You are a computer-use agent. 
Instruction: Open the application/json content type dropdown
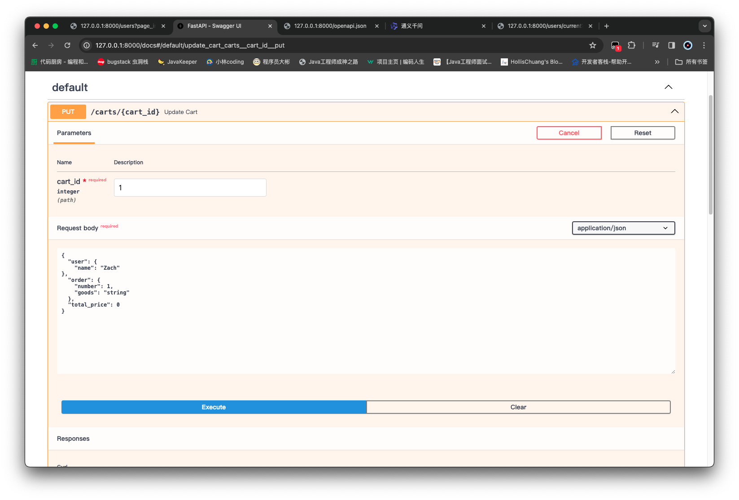pos(624,228)
